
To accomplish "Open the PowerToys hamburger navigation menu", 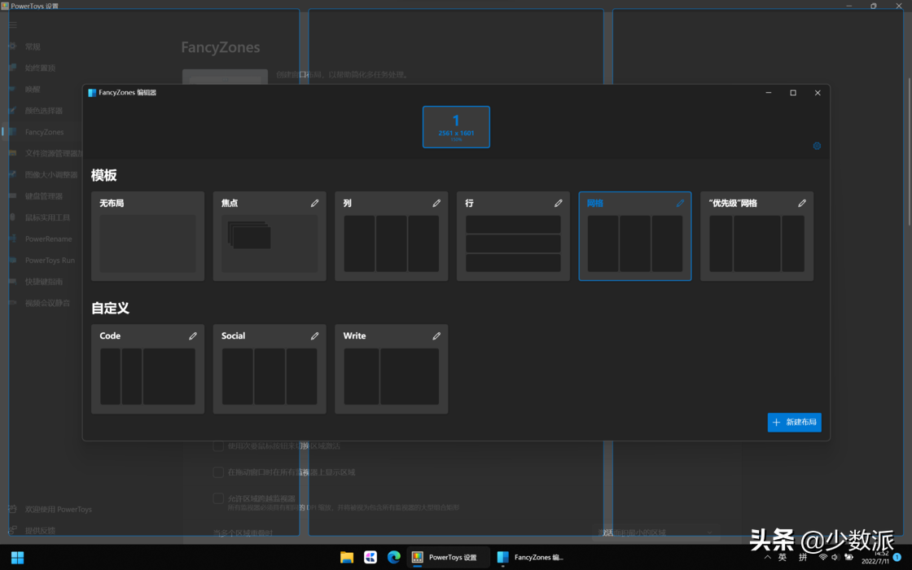I will (12, 25).
